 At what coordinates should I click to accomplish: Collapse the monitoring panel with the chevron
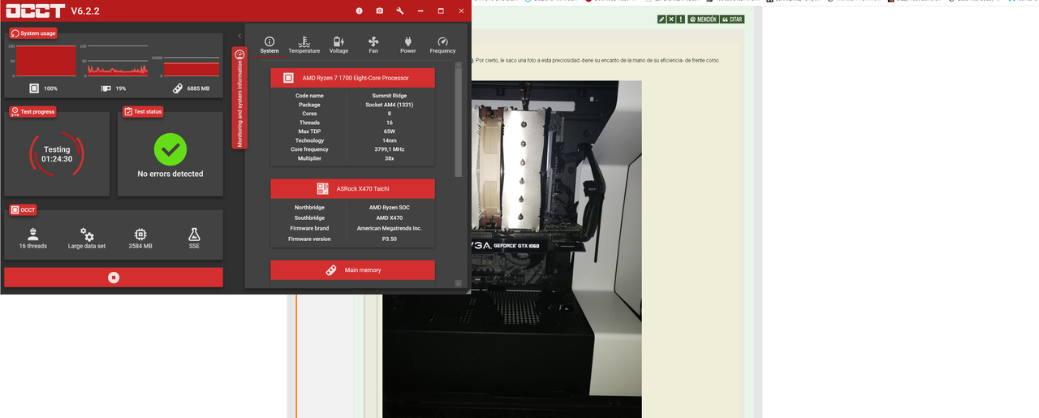click(239, 36)
